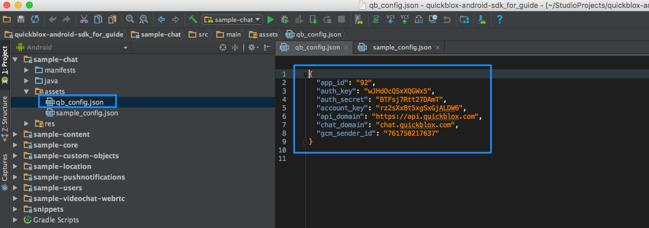Click quickblox-android-sdk_for_guide breadcrumb
This screenshot has width=649, height=228.
point(64,34)
